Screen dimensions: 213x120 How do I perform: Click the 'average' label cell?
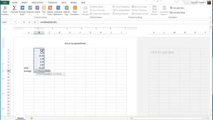click(x=29, y=71)
